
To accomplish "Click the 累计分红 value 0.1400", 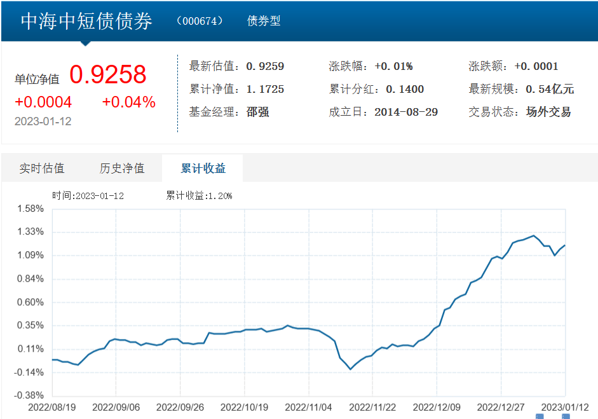I will tap(405, 89).
